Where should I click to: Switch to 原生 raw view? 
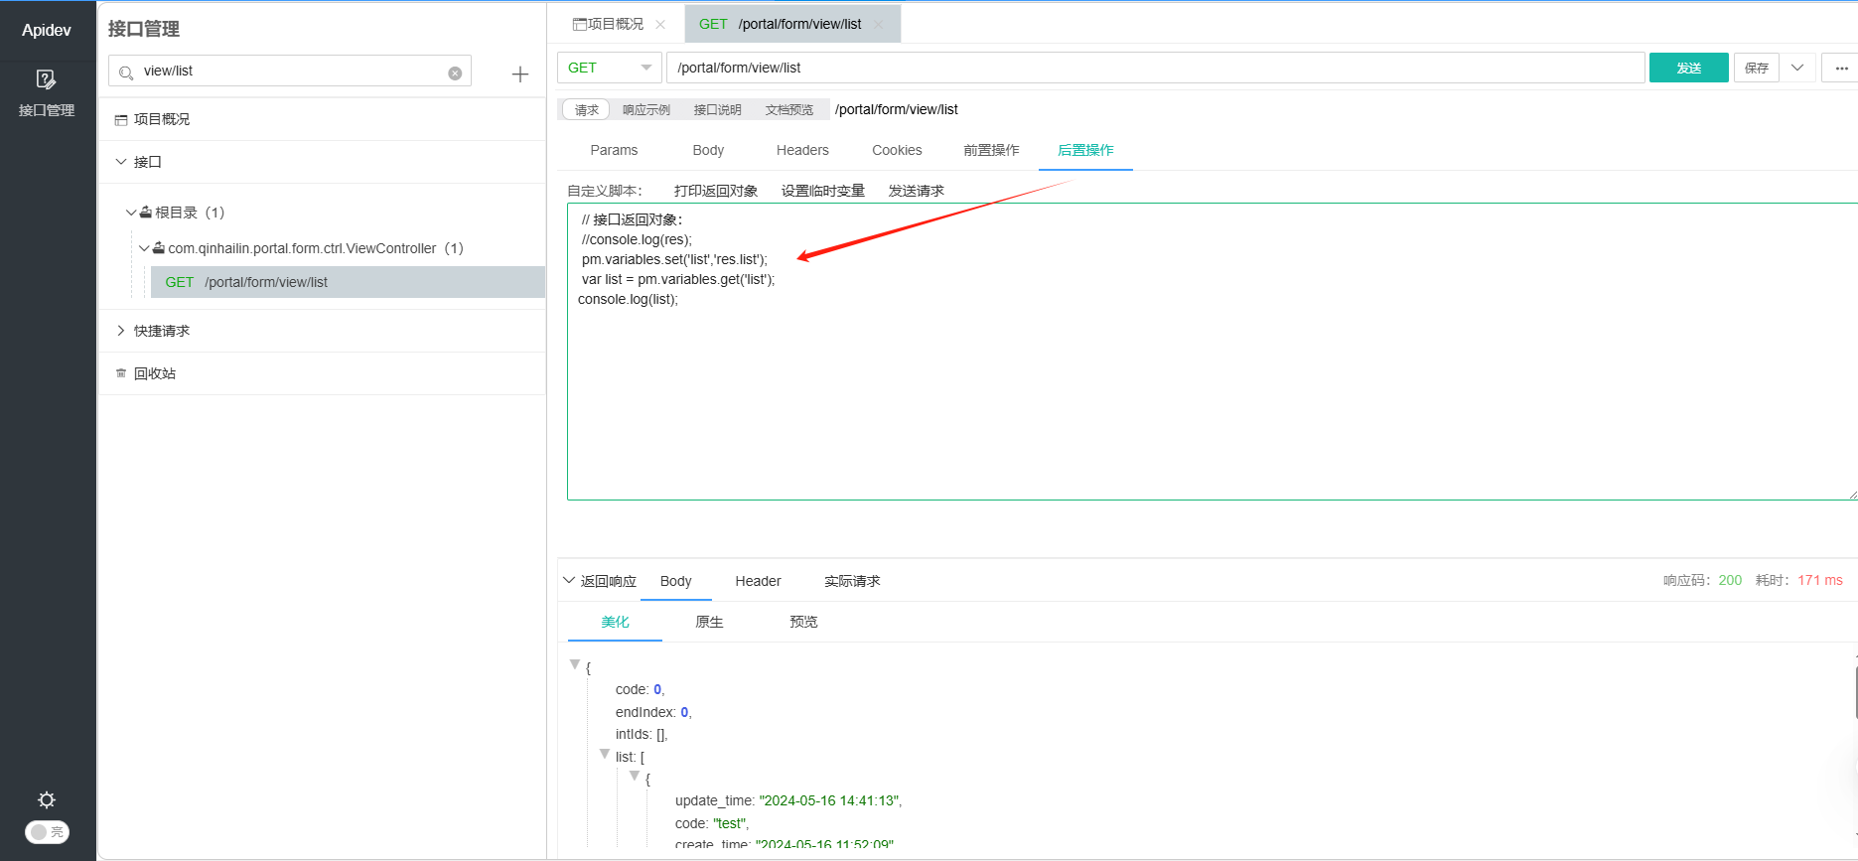[x=709, y=622]
